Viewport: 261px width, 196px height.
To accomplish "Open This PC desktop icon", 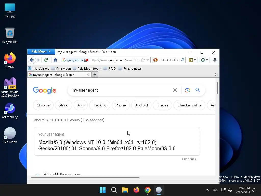I will point(10,10).
